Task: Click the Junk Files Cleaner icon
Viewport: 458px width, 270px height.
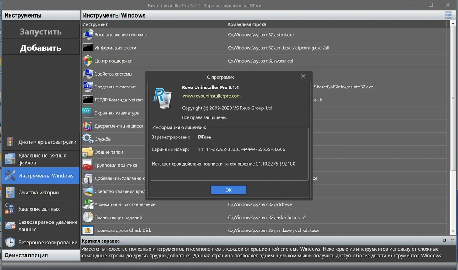Action: pyautogui.click(x=10, y=159)
